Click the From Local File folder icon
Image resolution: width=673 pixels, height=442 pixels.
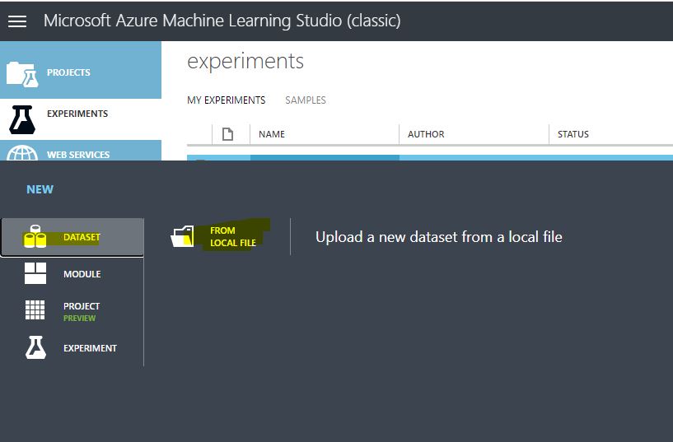pos(182,237)
